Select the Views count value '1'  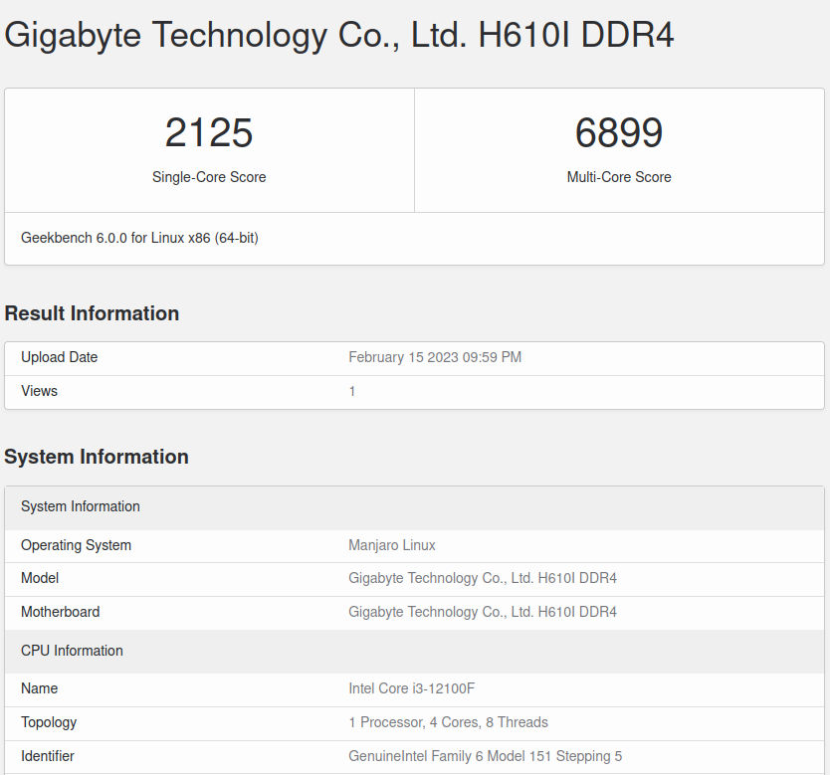click(x=352, y=391)
